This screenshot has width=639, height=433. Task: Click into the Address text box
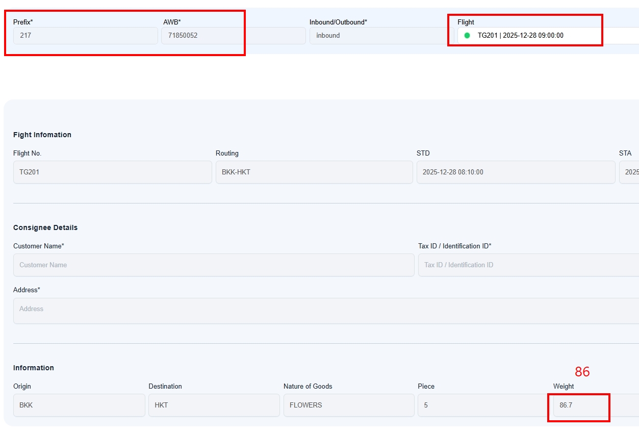325,311
